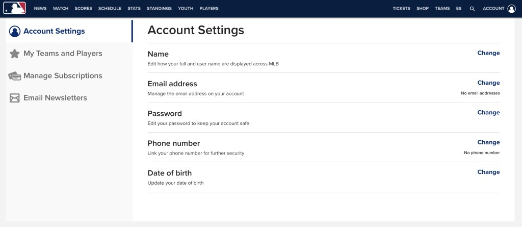Click Change for Password

pos(488,112)
